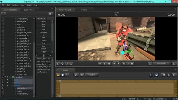
Task: Activate the move manipulator tool
Action: pyautogui.click(x=62, y=64)
